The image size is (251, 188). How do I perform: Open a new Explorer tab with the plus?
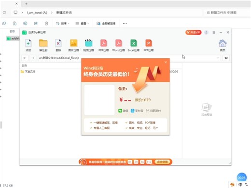coord(26,4)
